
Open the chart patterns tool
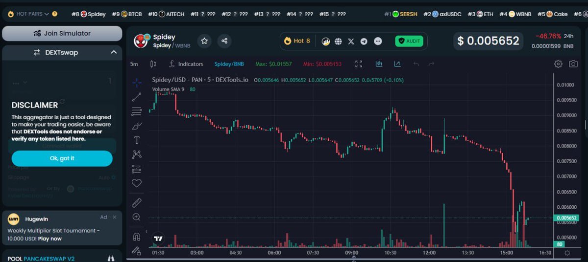pyautogui.click(x=137, y=154)
